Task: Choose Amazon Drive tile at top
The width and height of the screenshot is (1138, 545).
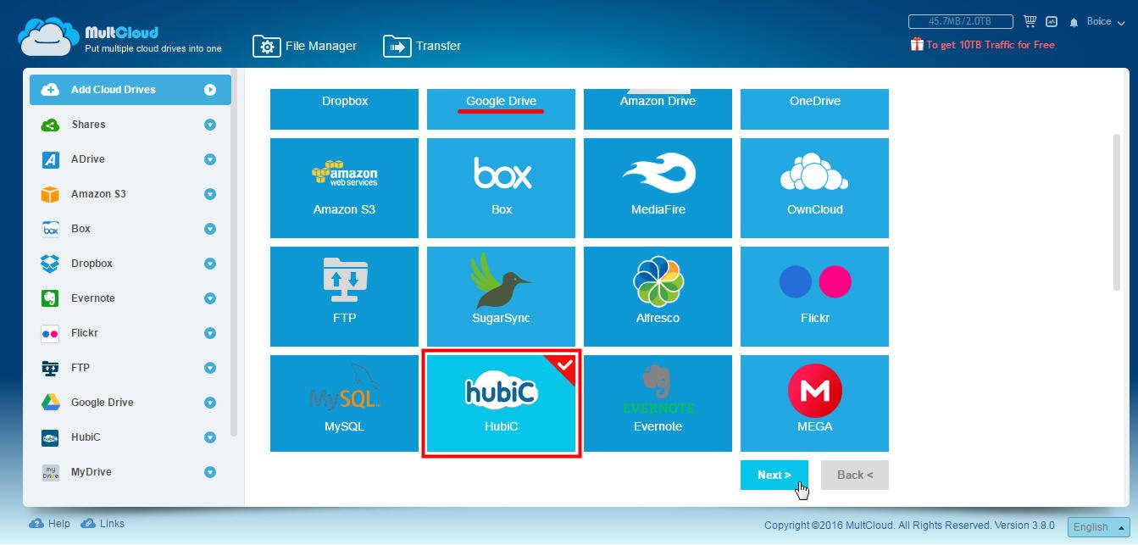Action: (658, 109)
